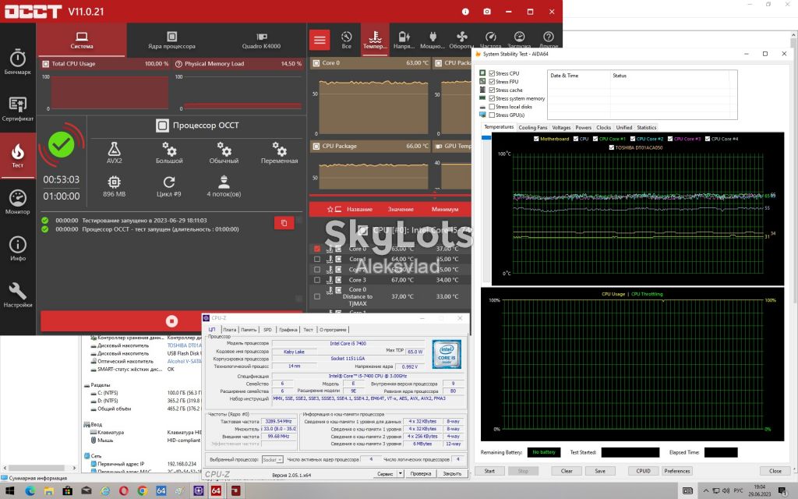Click the OCCT info circle in title bar
Image resolution: width=798 pixels, height=499 pixels.
pos(465,11)
